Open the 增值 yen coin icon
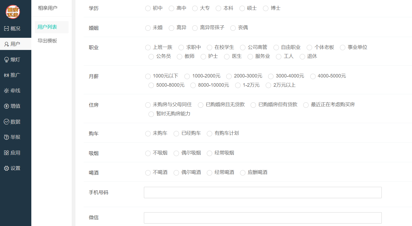The width and height of the screenshot is (412, 226). [6, 106]
